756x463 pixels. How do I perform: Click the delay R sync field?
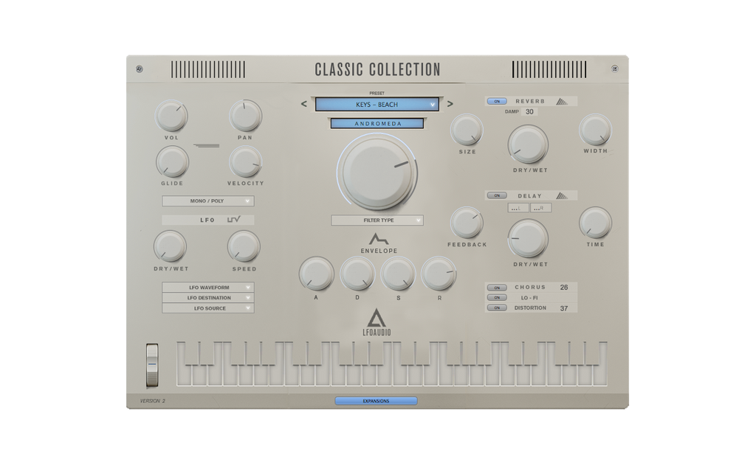541,208
